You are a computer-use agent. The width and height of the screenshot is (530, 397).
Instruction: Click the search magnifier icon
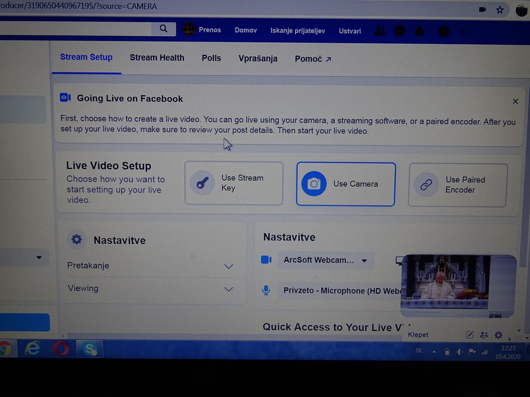163,29
